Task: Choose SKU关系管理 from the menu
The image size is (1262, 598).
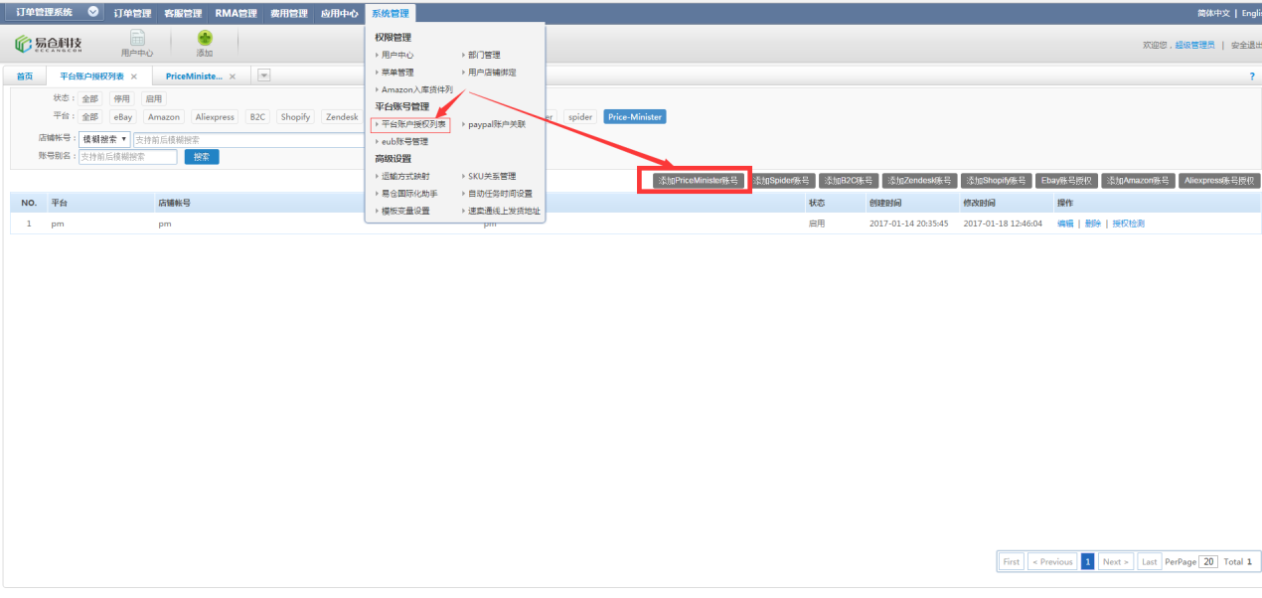Action: (x=492, y=176)
